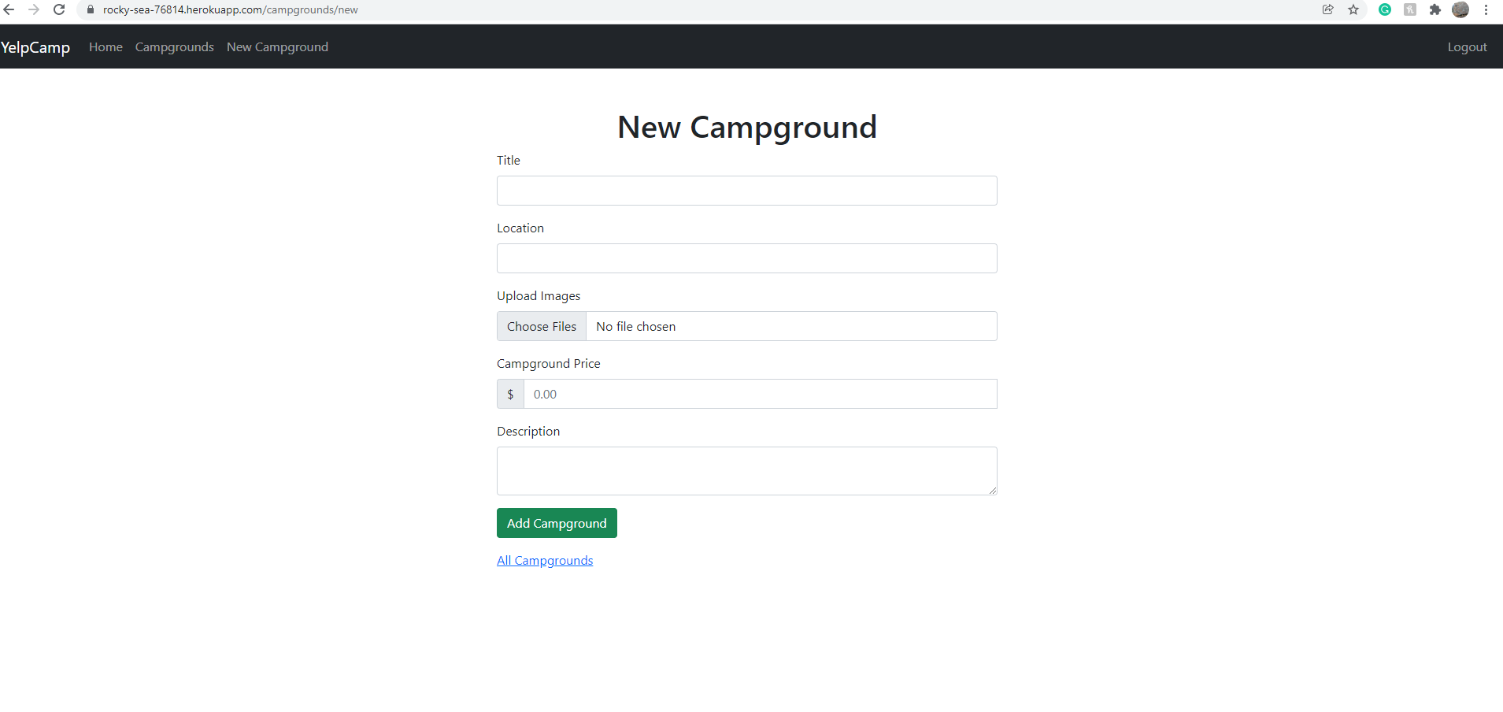Click the browser back arrow
The image size is (1503, 712).
9,9
